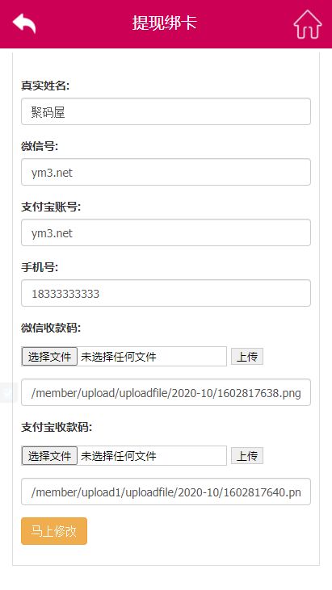This screenshot has height=590, width=332.
Task: Click the 微信收款码 label
Action: [x=51, y=328]
